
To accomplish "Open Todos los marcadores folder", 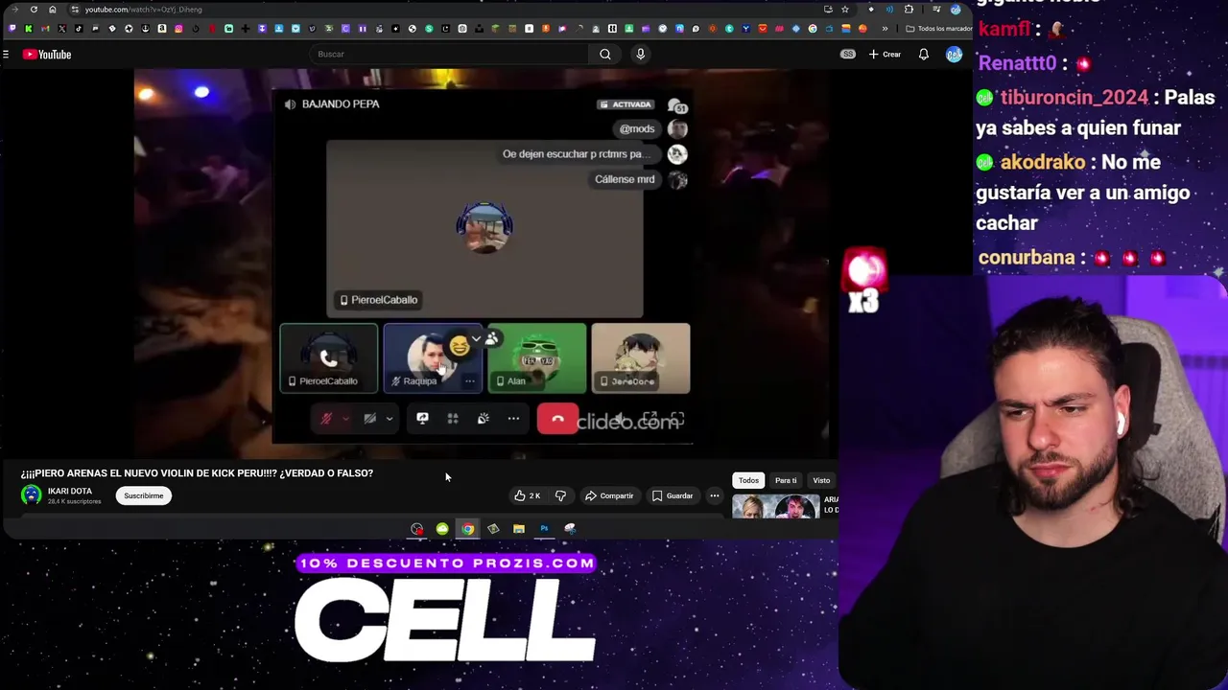I will tap(939, 29).
